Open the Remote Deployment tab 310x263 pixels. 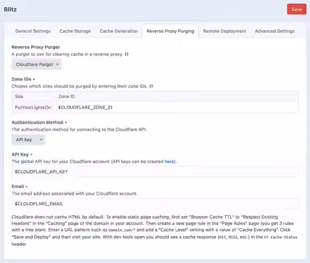coord(224,31)
